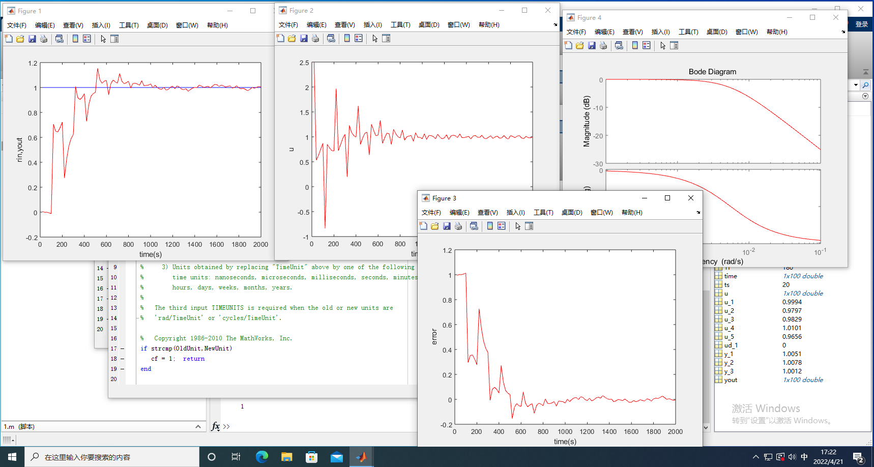Click New Figure icon in Figure 1 toolbar
Screen dimensions: 874x467
[x=9, y=39]
